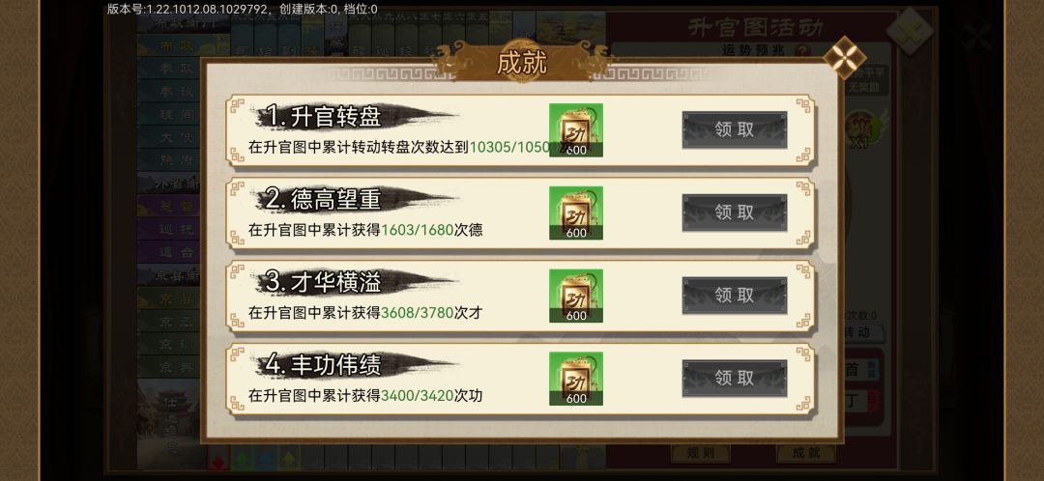Open the 规则 rules button
This screenshot has width=1044, height=481.
701,453
